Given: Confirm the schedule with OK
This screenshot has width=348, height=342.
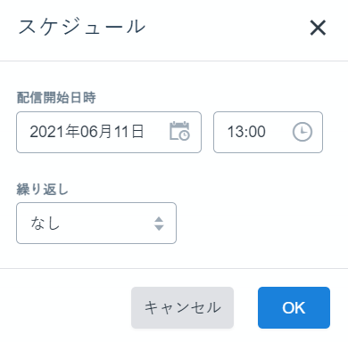Looking at the screenshot, I should 294,307.
